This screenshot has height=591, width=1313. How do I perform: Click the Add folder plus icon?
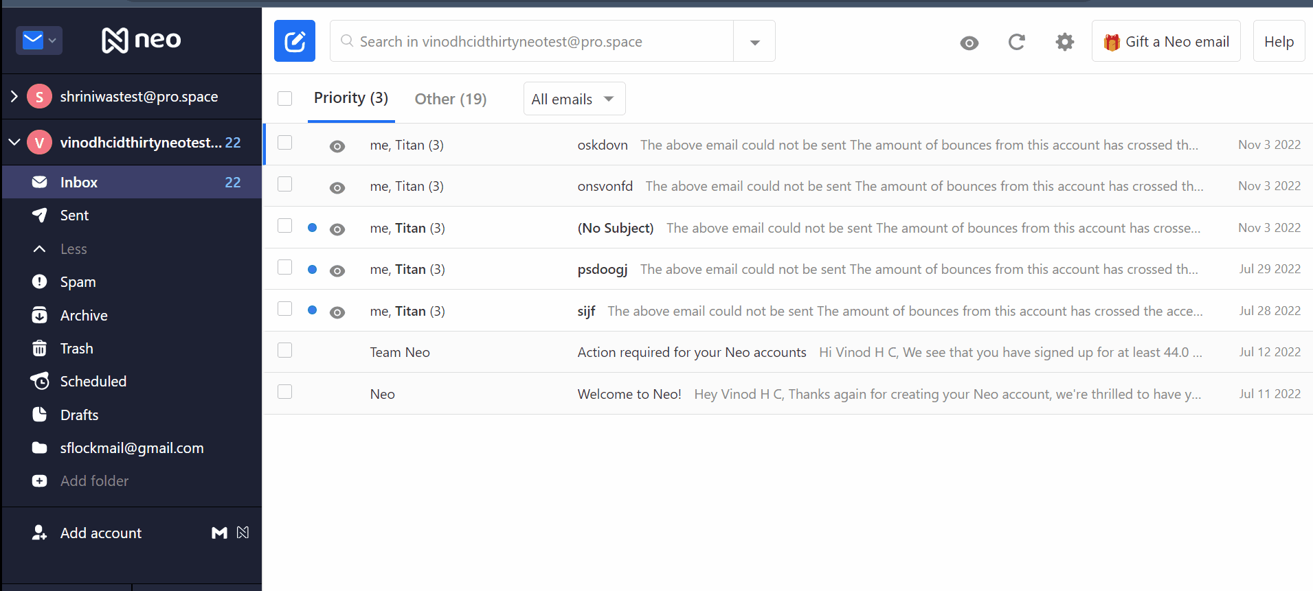point(40,480)
